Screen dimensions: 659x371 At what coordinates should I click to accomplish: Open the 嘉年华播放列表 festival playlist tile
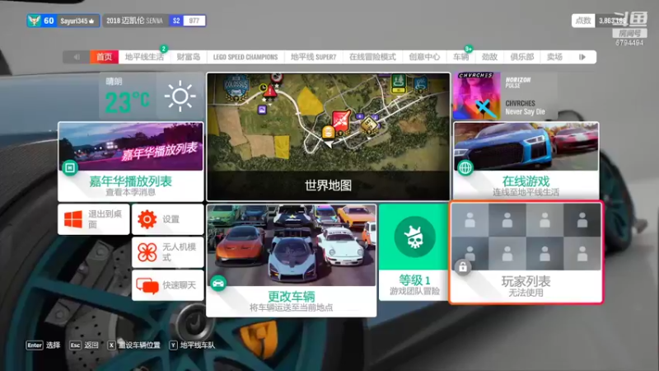pyautogui.click(x=131, y=162)
